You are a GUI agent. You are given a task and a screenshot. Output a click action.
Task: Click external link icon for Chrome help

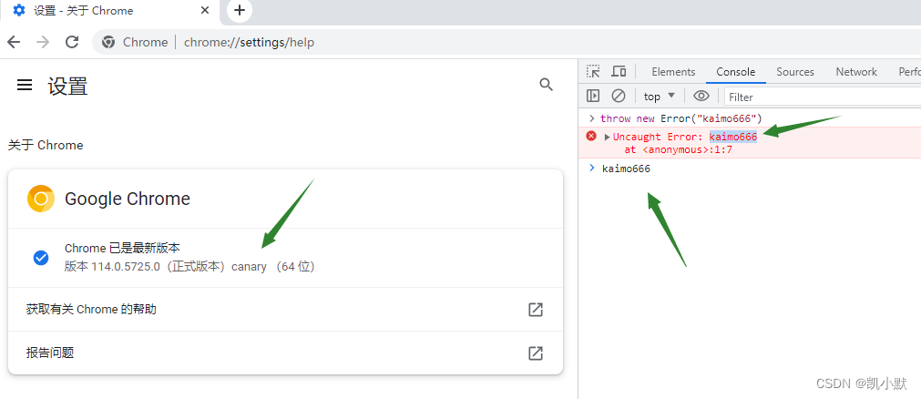coord(535,310)
